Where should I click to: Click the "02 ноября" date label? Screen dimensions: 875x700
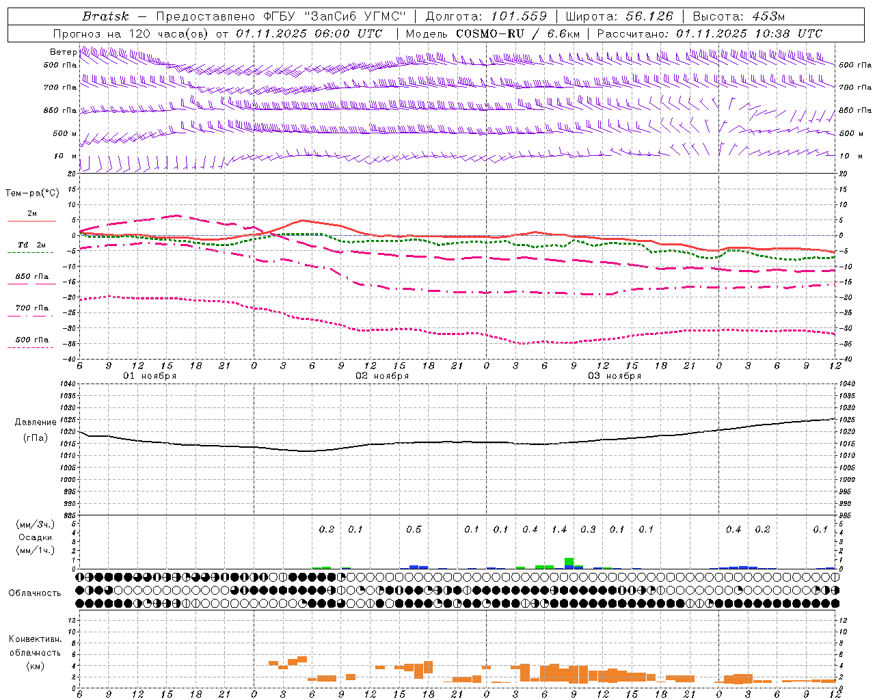point(382,376)
